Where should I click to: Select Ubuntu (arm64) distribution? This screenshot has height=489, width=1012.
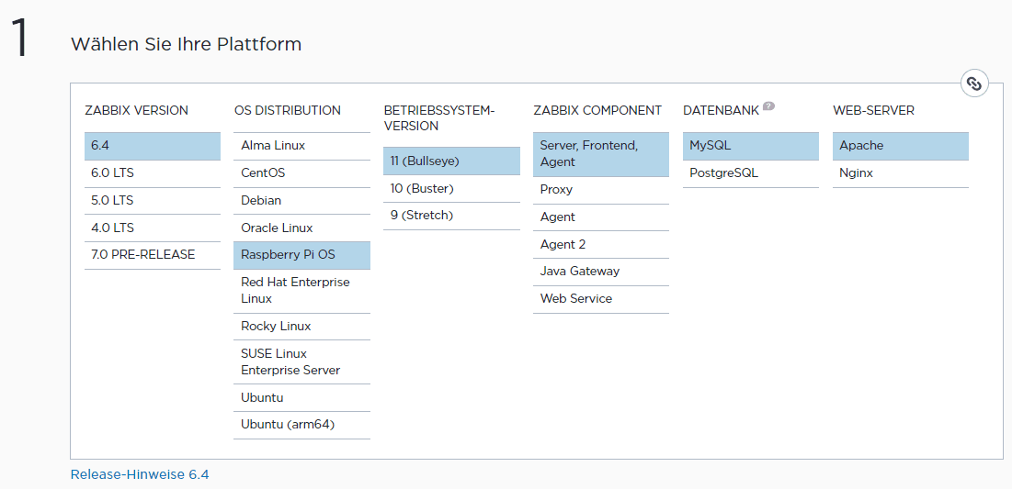[301, 426]
